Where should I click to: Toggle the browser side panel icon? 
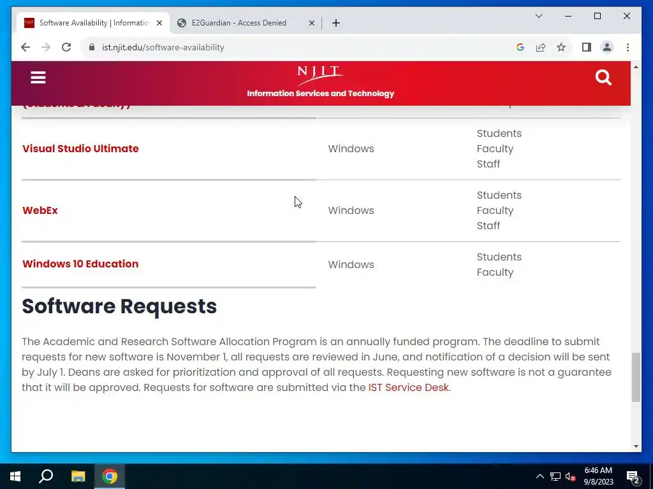pyautogui.click(x=587, y=47)
